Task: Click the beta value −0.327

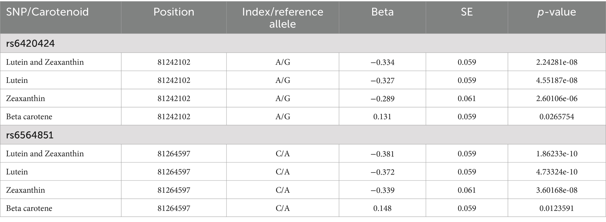Action: pos(382,80)
